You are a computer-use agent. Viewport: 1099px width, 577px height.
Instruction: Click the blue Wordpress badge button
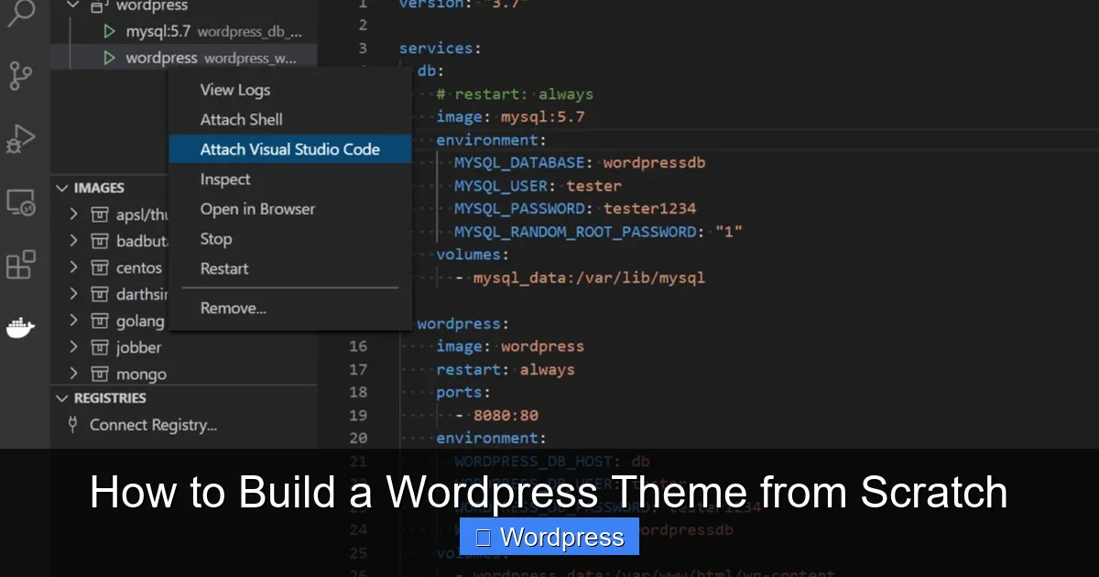pos(549,537)
